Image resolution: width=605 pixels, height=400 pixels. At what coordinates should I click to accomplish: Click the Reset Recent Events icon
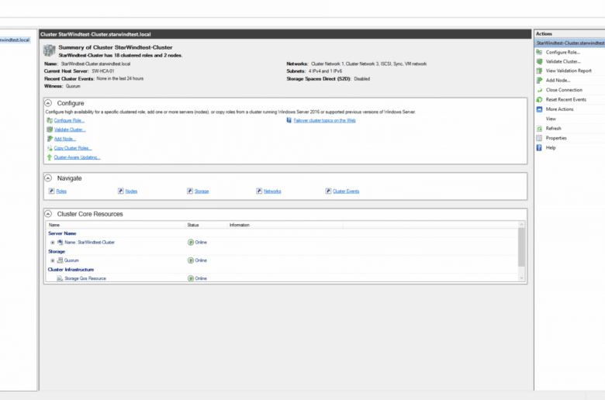click(539, 99)
